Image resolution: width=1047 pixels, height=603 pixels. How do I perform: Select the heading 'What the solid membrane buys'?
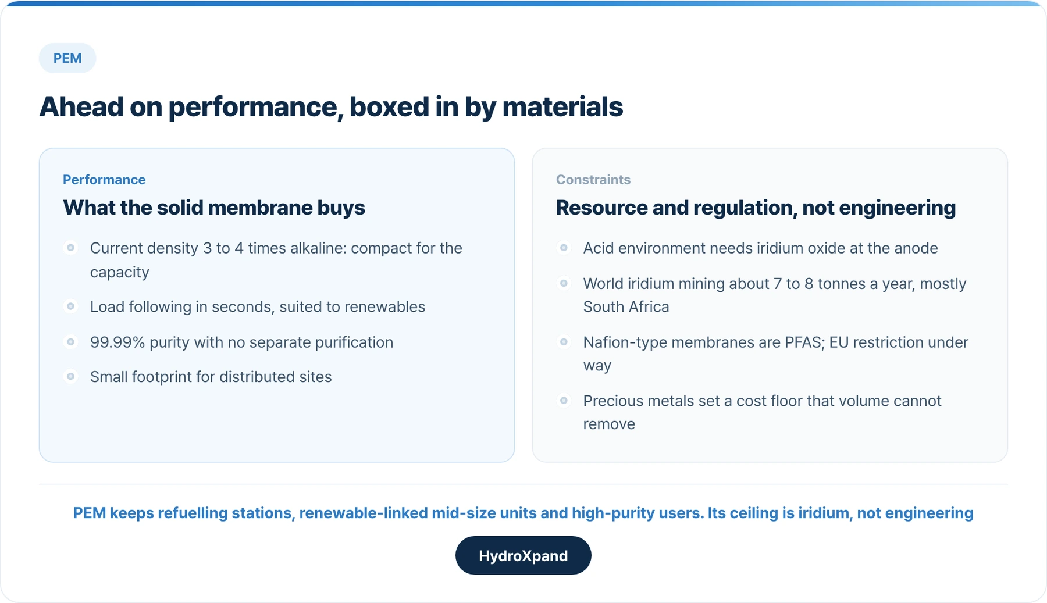[x=214, y=208]
